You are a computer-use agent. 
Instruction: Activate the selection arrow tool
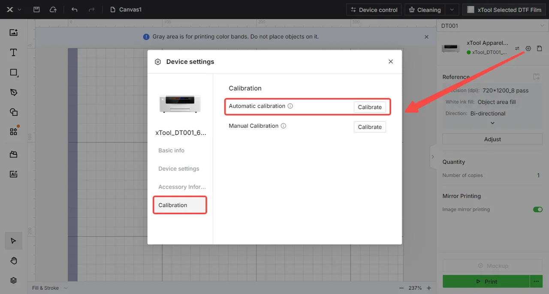pos(13,241)
